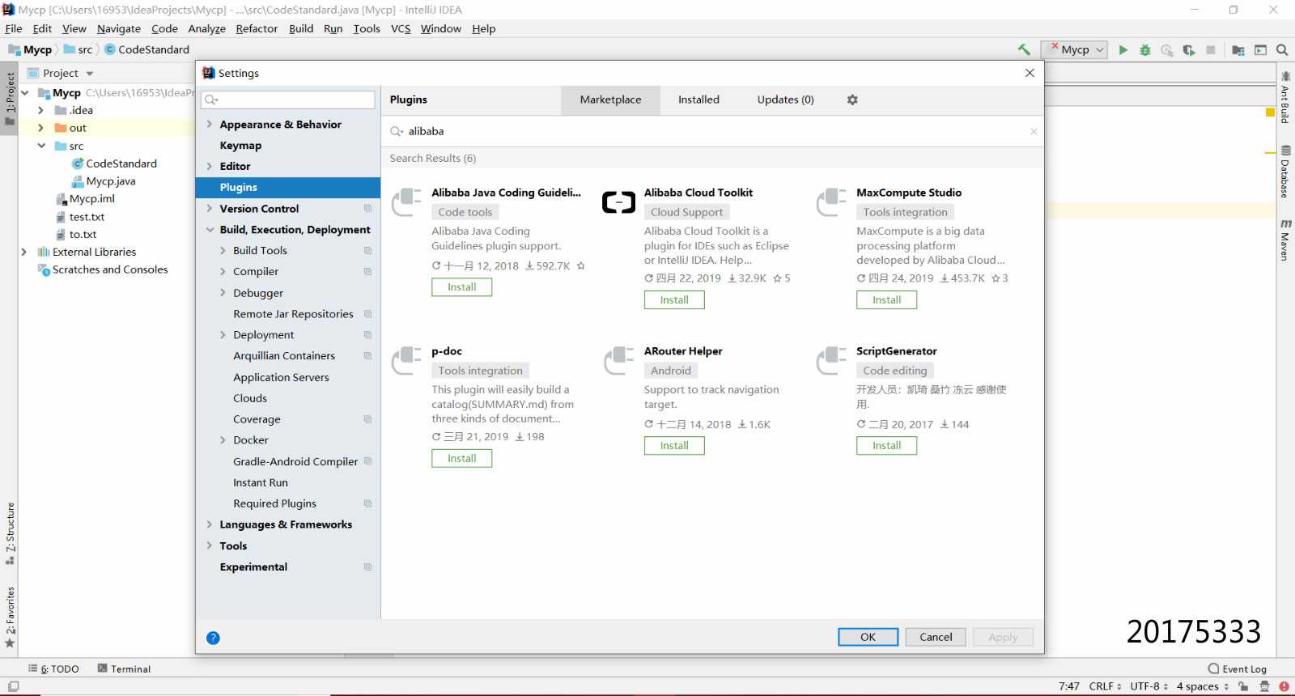Image resolution: width=1295 pixels, height=696 pixels.
Task: Expand Languages & Frameworks group
Action: (209, 524)
